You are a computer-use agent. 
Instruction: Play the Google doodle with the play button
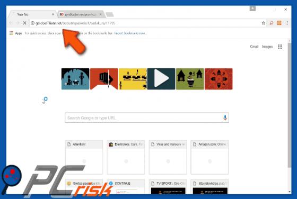[161, 79]
